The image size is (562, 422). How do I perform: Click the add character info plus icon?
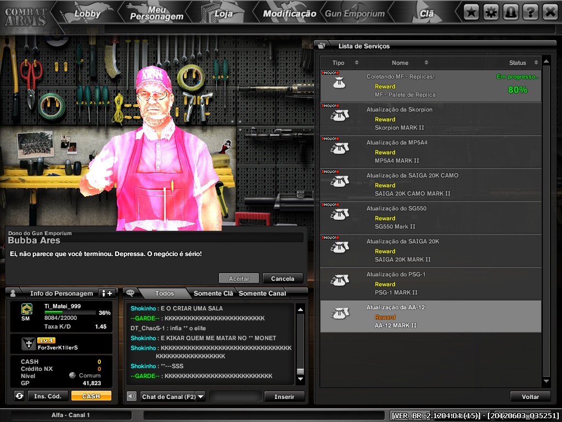(107, 293)
